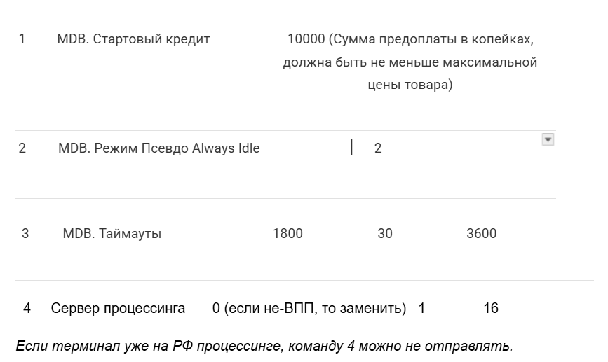The height and width of the screenshot is (362, 608).
Task: Place cursor at the text caret before 2
Action: (351, 148)
